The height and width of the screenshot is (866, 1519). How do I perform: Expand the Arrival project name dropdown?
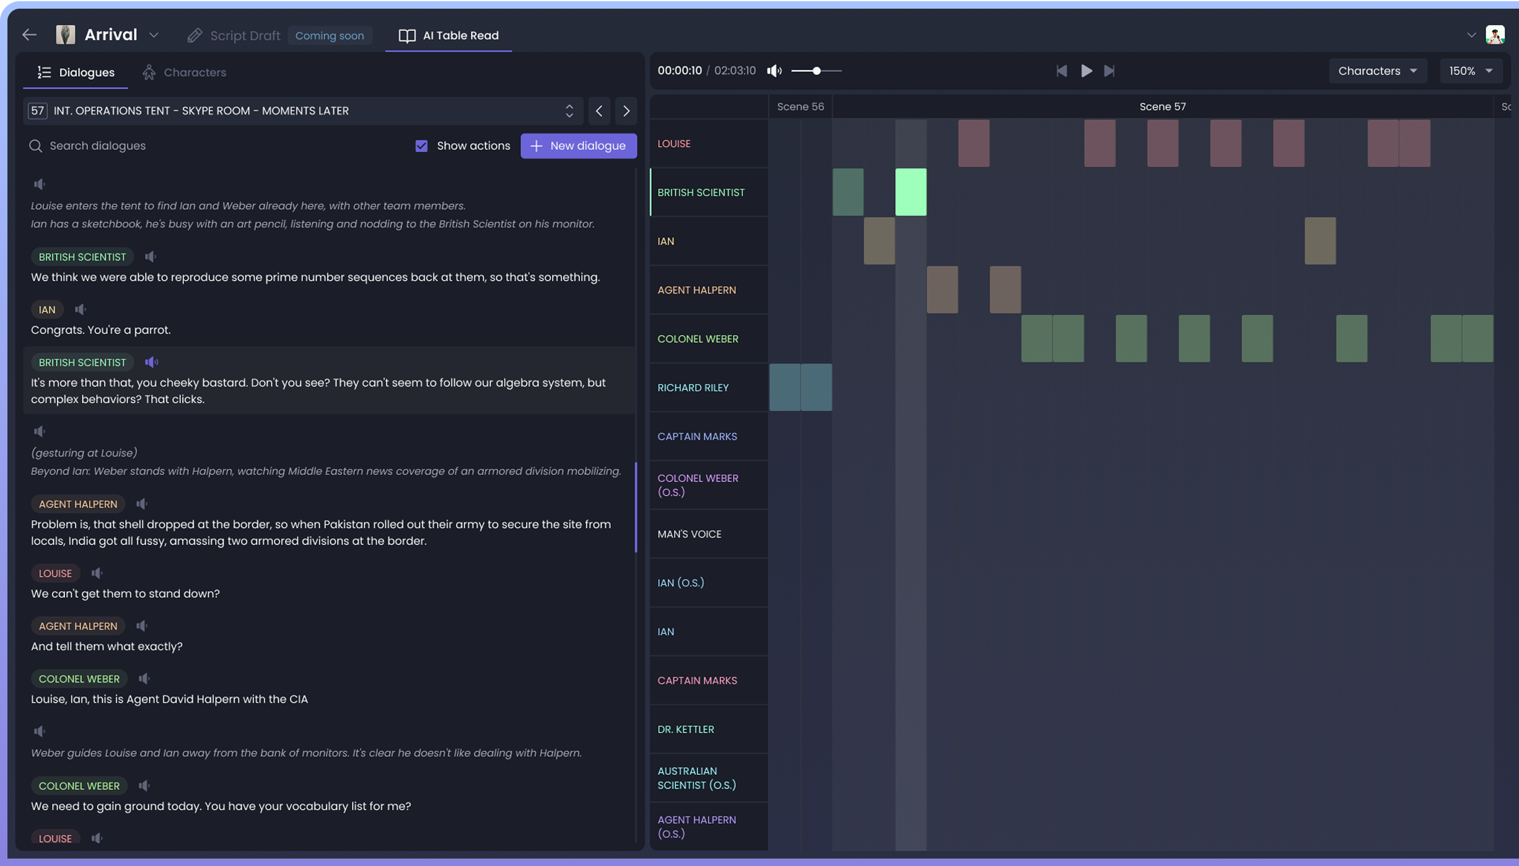[x=154, y=35]
